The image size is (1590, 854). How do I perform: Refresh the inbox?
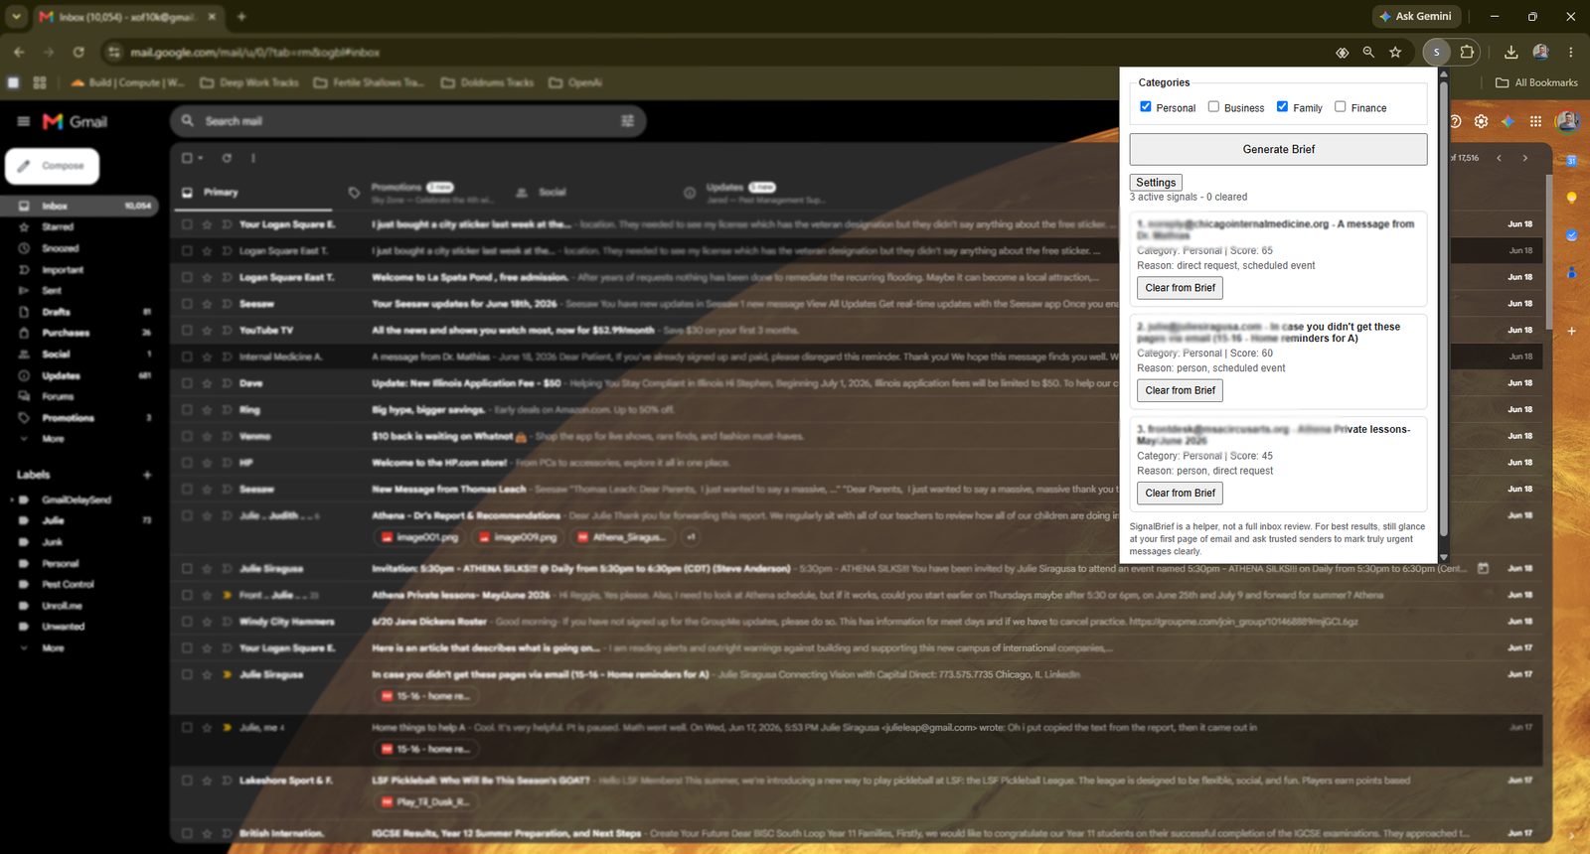[x=227, y=158]
